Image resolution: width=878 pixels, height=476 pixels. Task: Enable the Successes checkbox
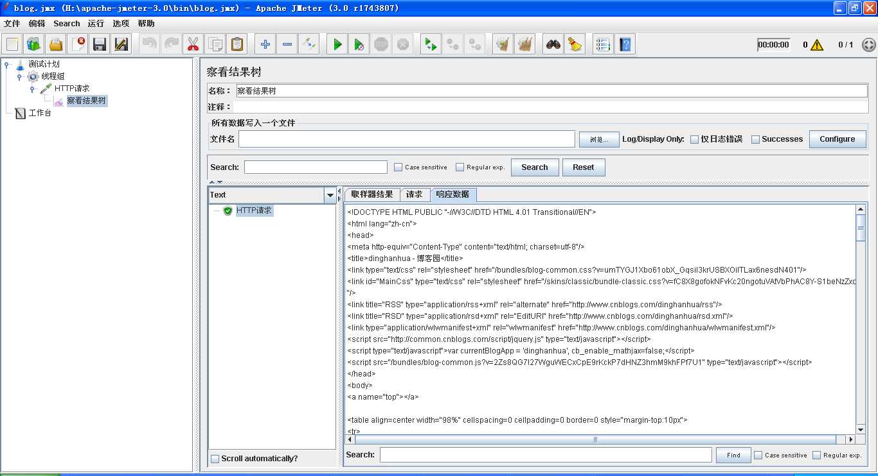(756, 139)
